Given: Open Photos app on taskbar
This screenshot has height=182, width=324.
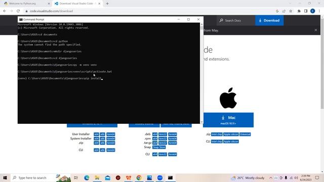Looking at the screenshot, I should click(x=149, y=177).
